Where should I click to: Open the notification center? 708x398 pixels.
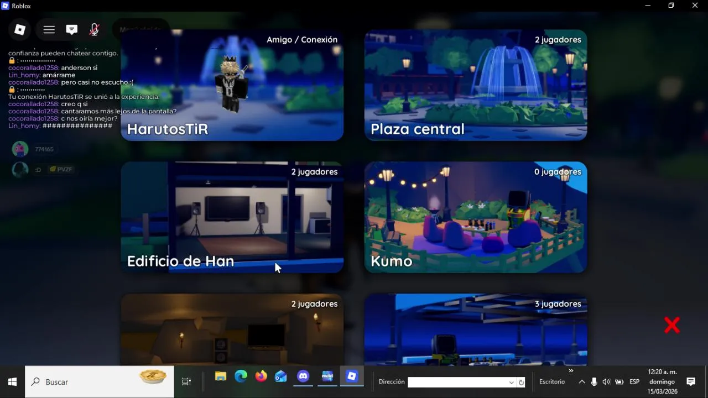(691, 382)
